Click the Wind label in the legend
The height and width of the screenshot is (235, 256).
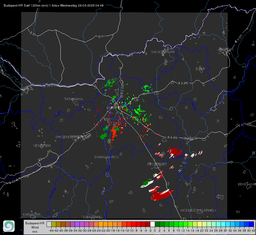[x=35, y=227]
